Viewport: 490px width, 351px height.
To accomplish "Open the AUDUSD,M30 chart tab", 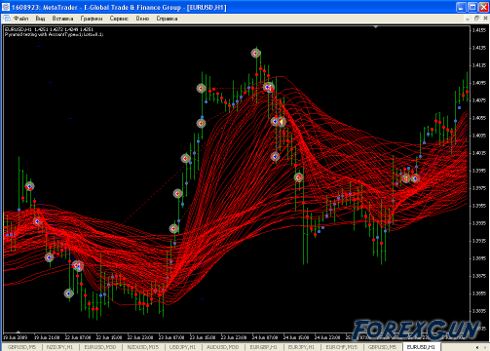I will tap(223, 347).
